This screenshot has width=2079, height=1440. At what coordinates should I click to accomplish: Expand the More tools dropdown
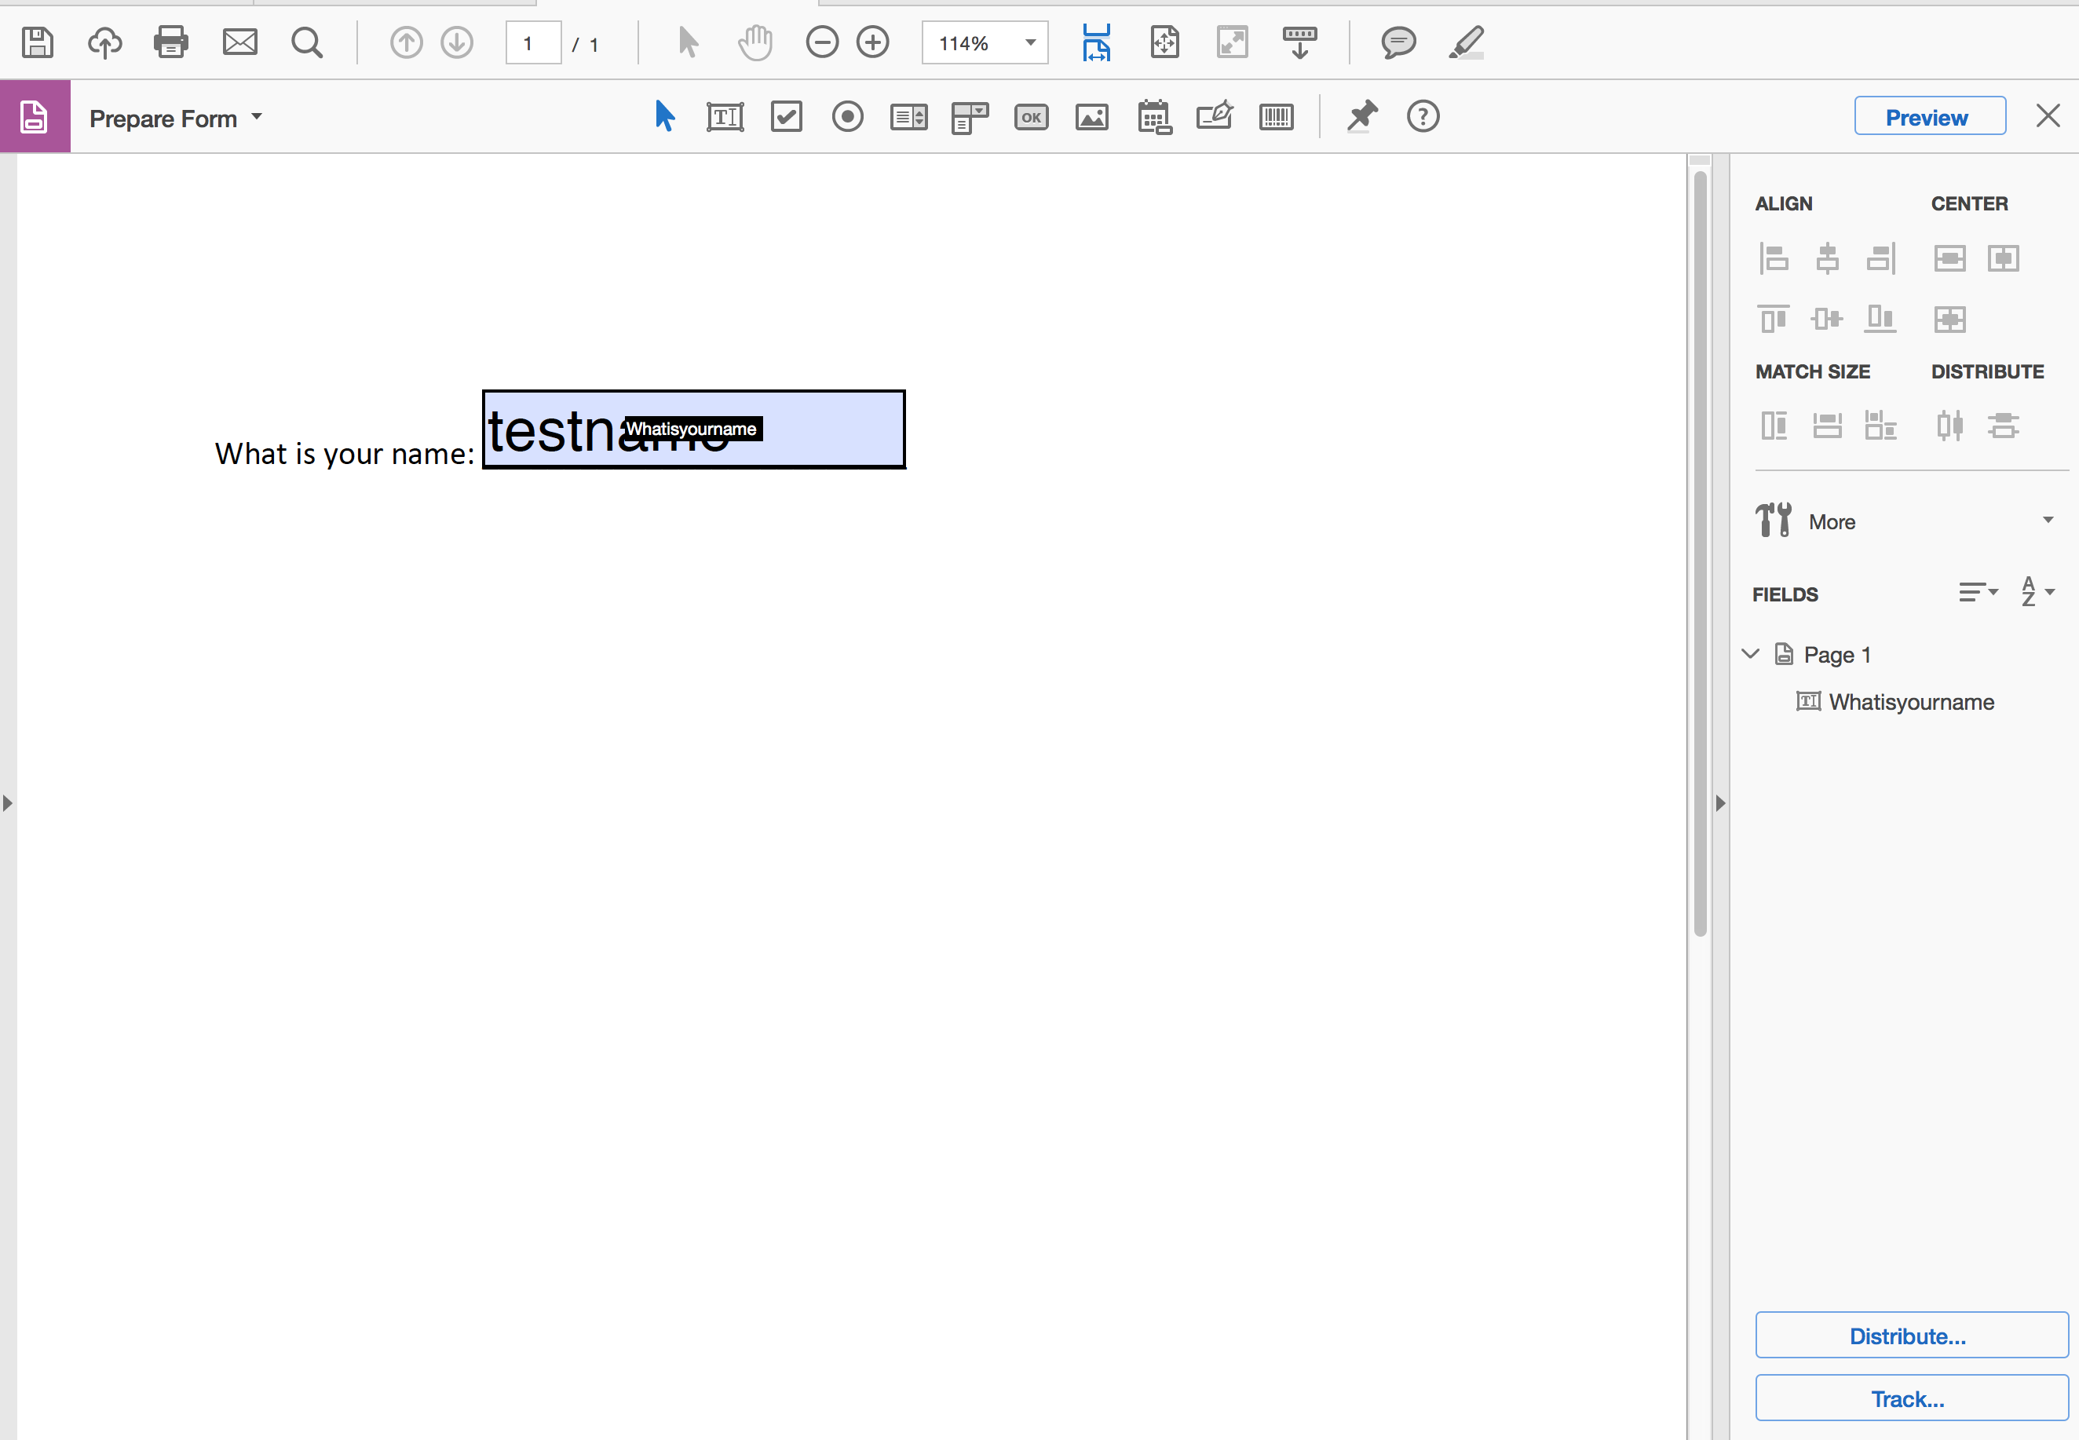tap(2048, 521)
